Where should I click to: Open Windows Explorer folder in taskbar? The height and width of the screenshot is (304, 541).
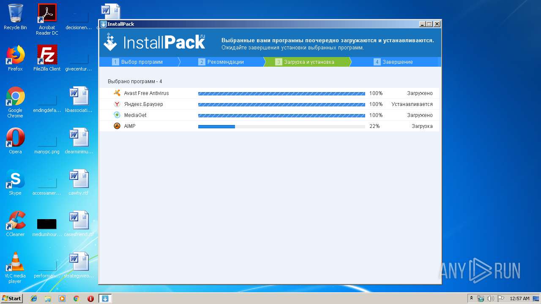coord(48,299)
